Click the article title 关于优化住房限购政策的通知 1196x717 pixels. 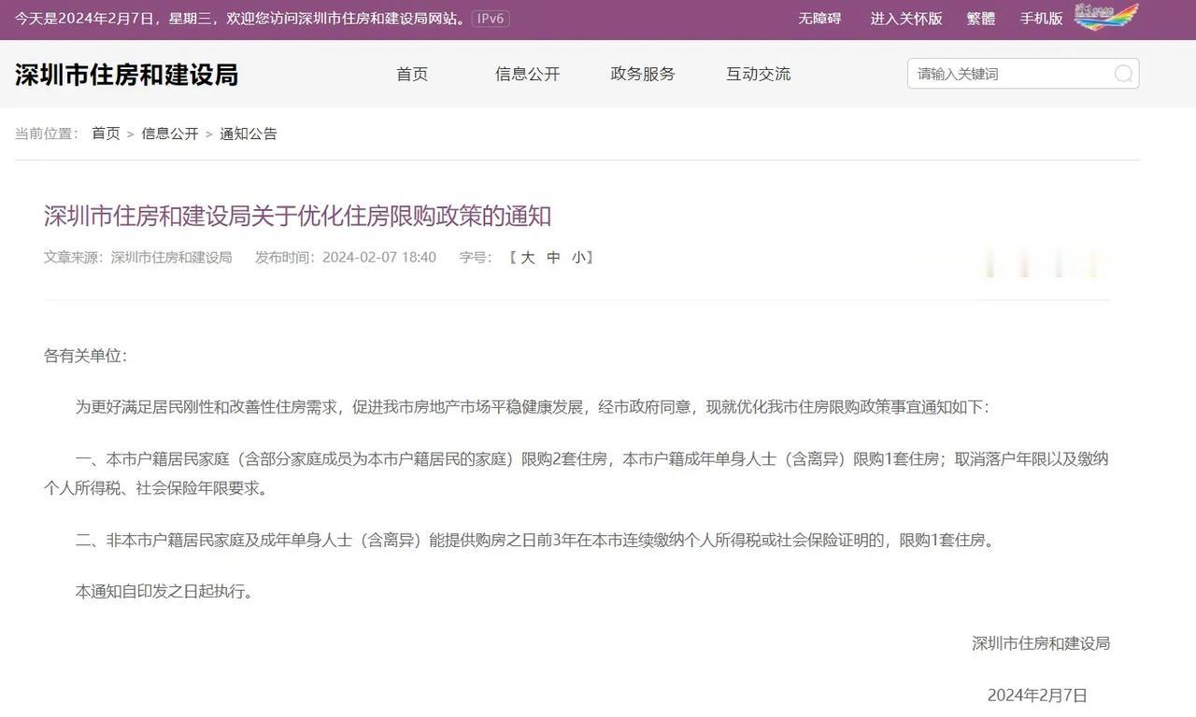point(297,216)
